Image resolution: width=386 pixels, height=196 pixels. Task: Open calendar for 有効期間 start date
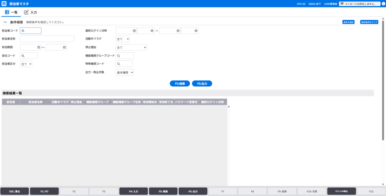[x=39, y=47]
